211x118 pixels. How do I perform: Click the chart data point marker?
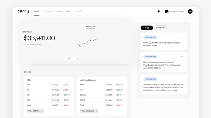click(90, 41)
